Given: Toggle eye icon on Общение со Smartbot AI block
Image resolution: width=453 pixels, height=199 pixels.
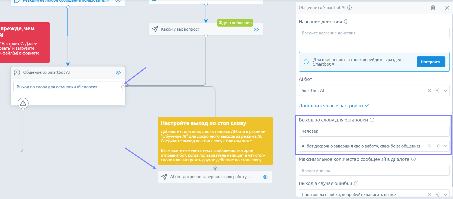Looking at the screenshot, I should [118, 73].
